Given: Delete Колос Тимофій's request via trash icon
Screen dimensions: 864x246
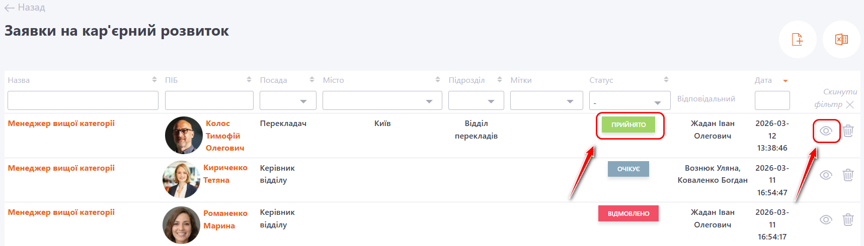Looking at the screenshot, I should click(x=848, y=131).
